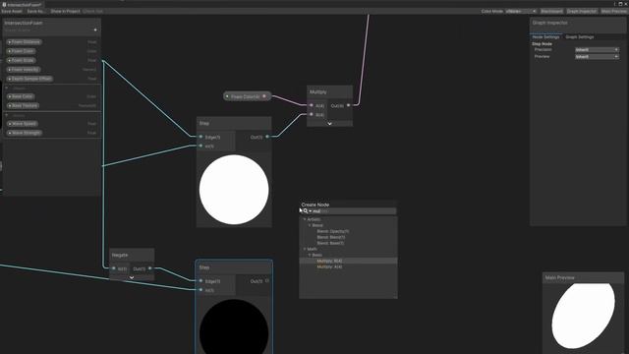Choose Blend: Blend(1) entry
The image size is (629, 354).
point(330,237)
